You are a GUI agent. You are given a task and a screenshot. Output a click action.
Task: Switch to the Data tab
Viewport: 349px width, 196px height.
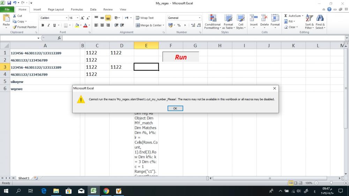tap(93, 9)
